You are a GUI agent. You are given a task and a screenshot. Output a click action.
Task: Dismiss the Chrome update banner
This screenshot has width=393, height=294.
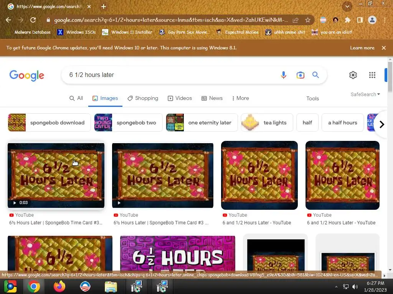click(x=384, y=48)
